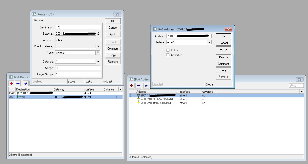Expand the Check Gateway arrow in Route window

tap(98, 46)
